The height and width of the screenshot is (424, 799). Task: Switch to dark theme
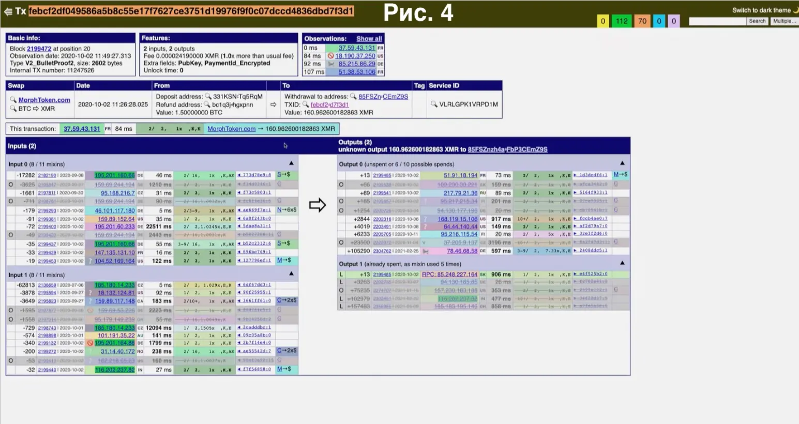[761, 10]
